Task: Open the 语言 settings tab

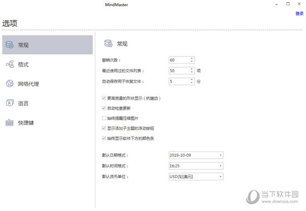Action: click(x=47, y=103)
